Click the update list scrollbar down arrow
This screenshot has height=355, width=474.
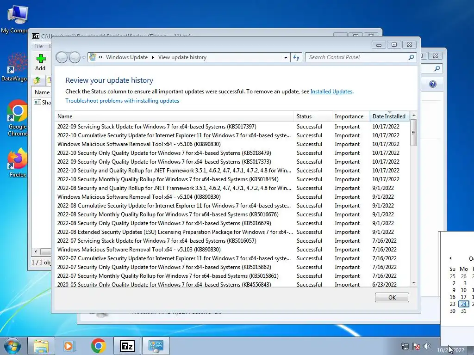coord(414,283)
